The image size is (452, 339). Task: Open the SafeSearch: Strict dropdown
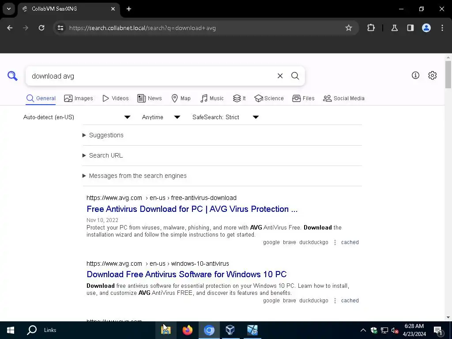tap(226, 117)
